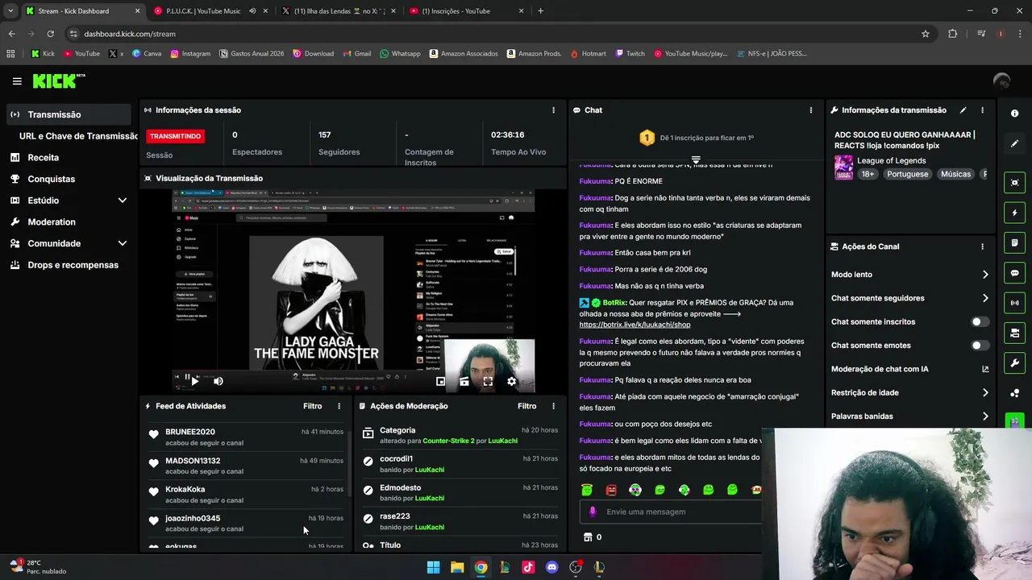Image resolution: width=1032 pixels, height=580 pixels.
Task: Enter fullscreen on stream preview
Action: coord(488,382)
